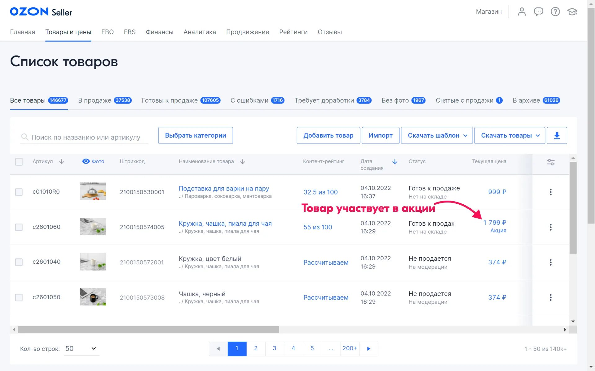Screen dimensions: 595x371
Task: Click the download arrow icon button
Action: click(557, 135)
